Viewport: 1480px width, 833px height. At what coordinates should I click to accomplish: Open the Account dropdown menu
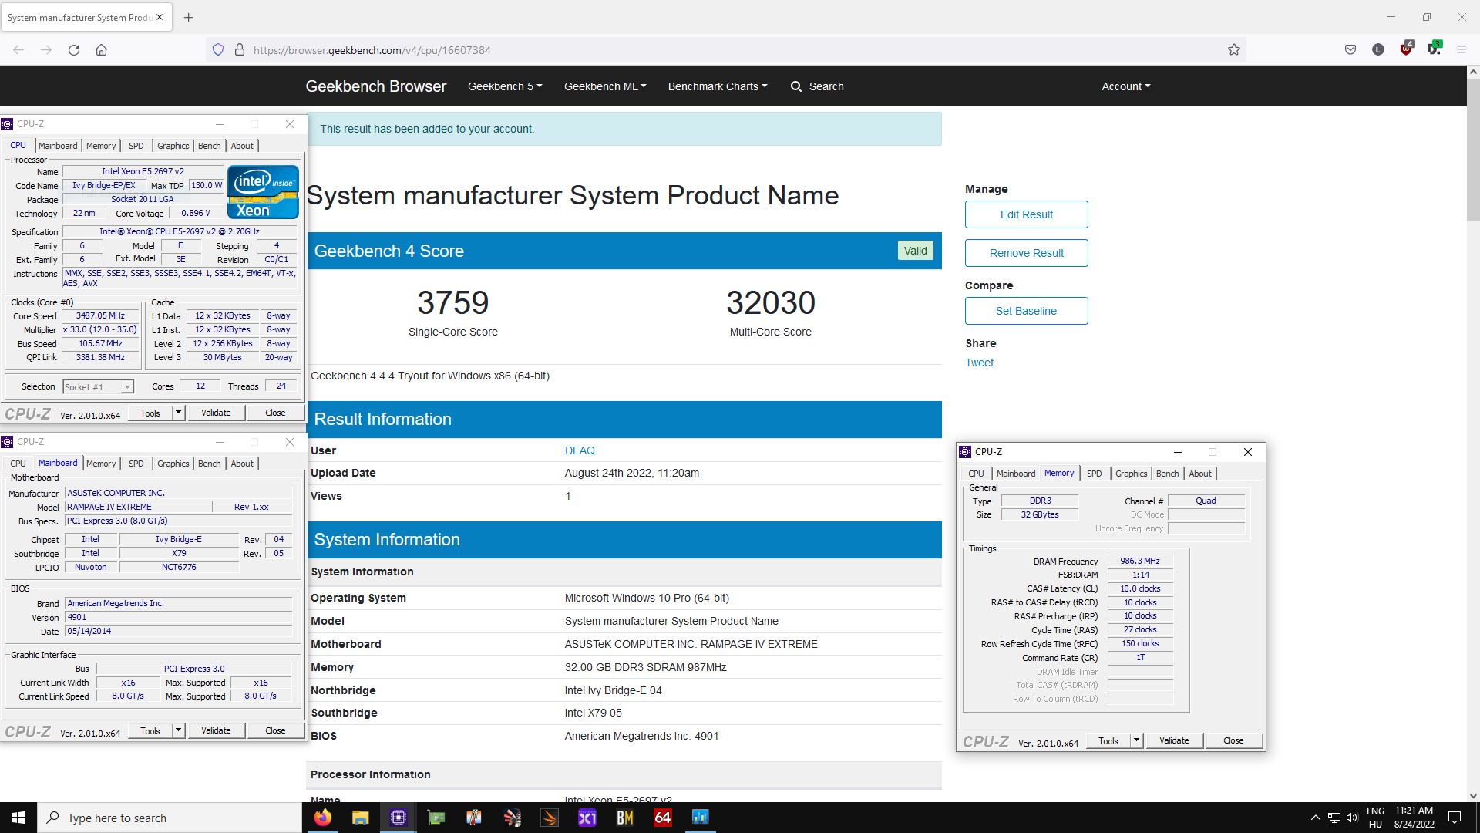tap(1125, 86)
